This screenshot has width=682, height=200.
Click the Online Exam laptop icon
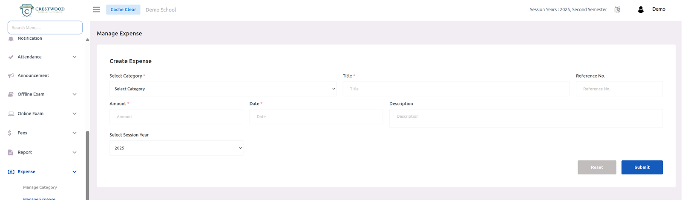click(11, 114)
